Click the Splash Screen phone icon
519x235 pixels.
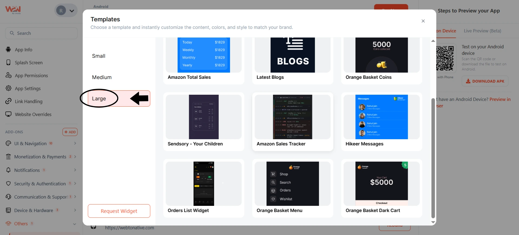coord(8,62)
